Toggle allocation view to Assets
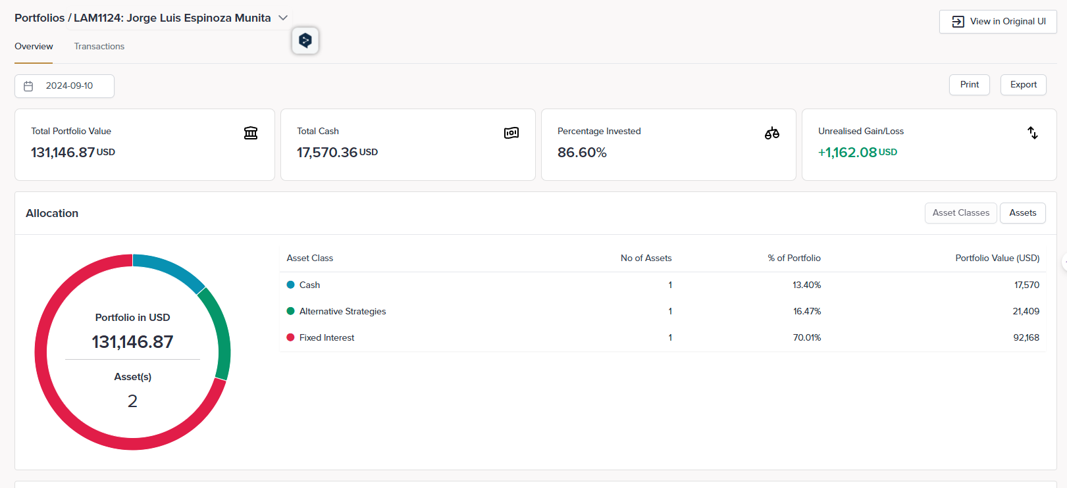The width and height of the screenshot is (1067, 488). pyautogui.click(x=1022, y=213)
